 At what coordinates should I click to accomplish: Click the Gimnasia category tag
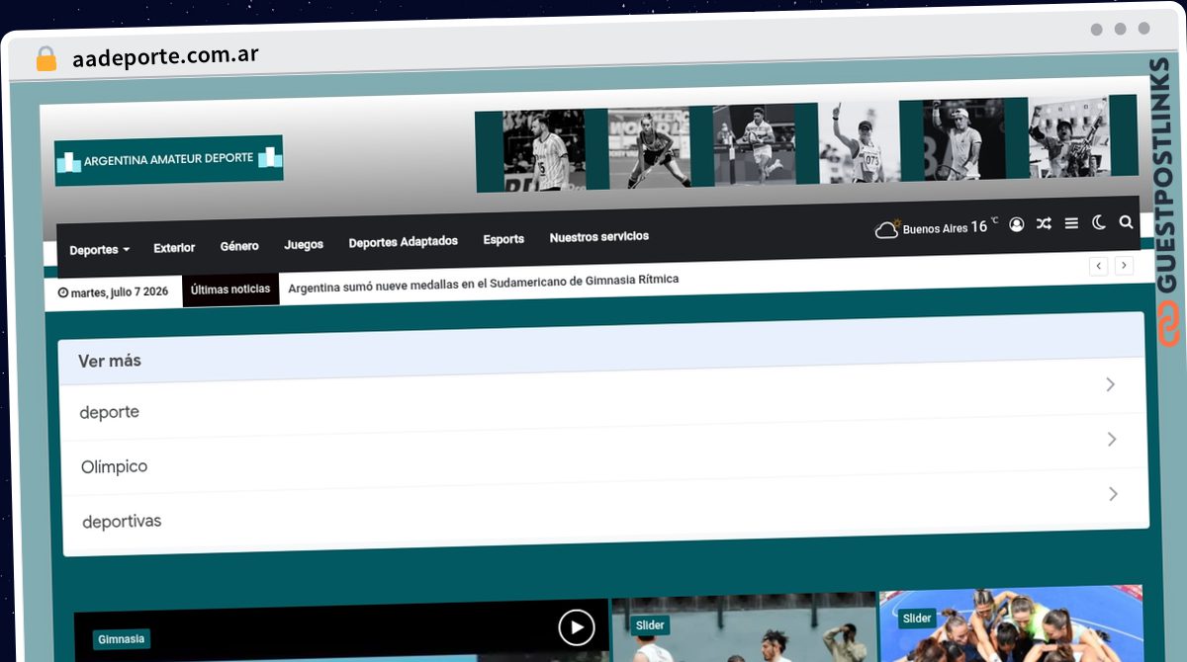click(122, 639)
